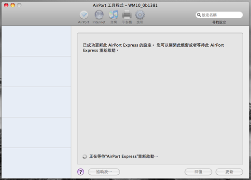Click the 已成功更新此 AirPort Express message text
The height and width of the screenshot is (180, 251).
[x=153, y=48]
